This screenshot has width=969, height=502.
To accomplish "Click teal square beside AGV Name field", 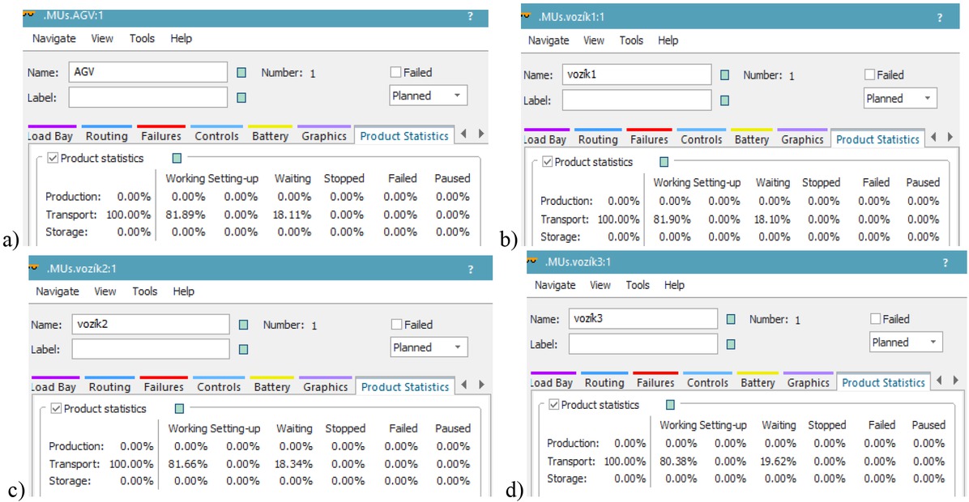I will pyautogui.click(x=241, y=73).
